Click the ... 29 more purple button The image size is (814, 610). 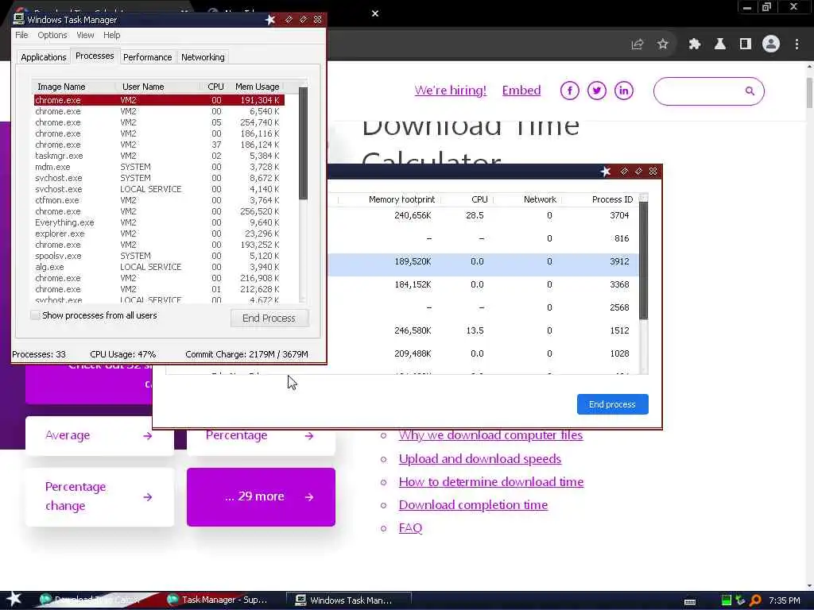261,497
